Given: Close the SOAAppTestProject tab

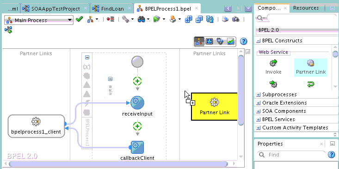Looking at the screenshot, I should (x=86, y=8).
